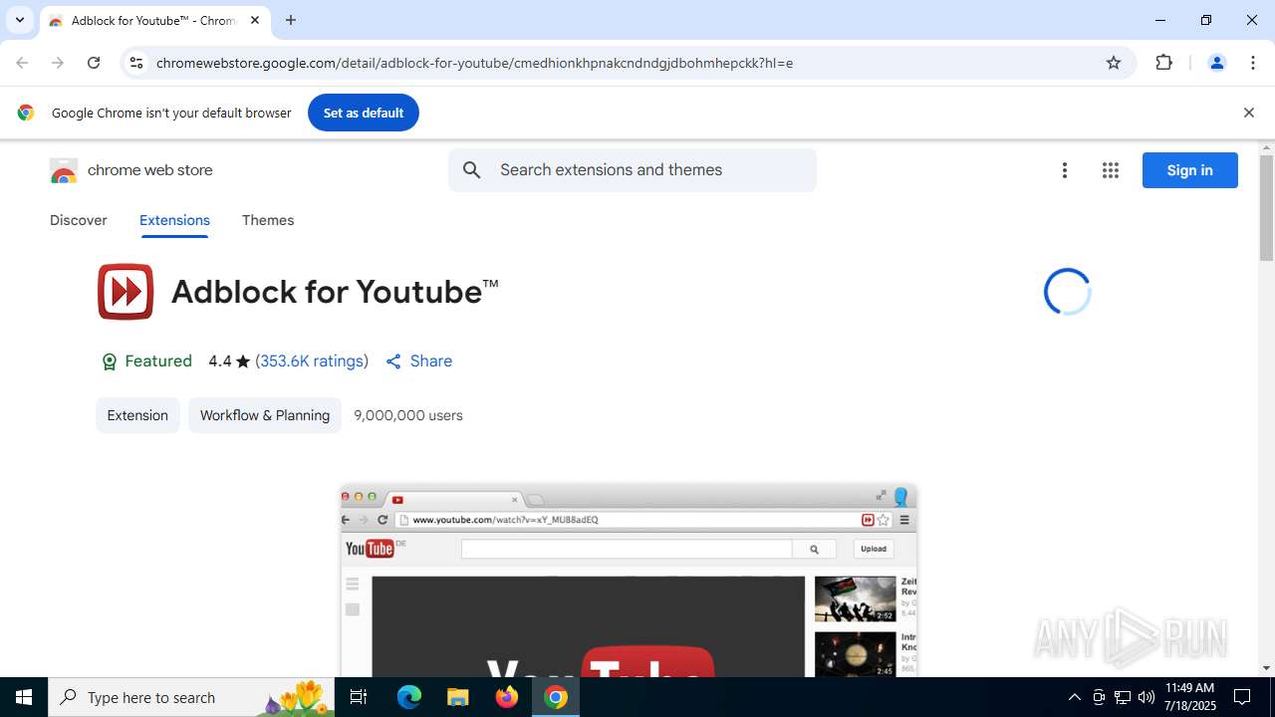
Task: Open Workflow & Planning category chip
Action: click(x=265, y=415)
